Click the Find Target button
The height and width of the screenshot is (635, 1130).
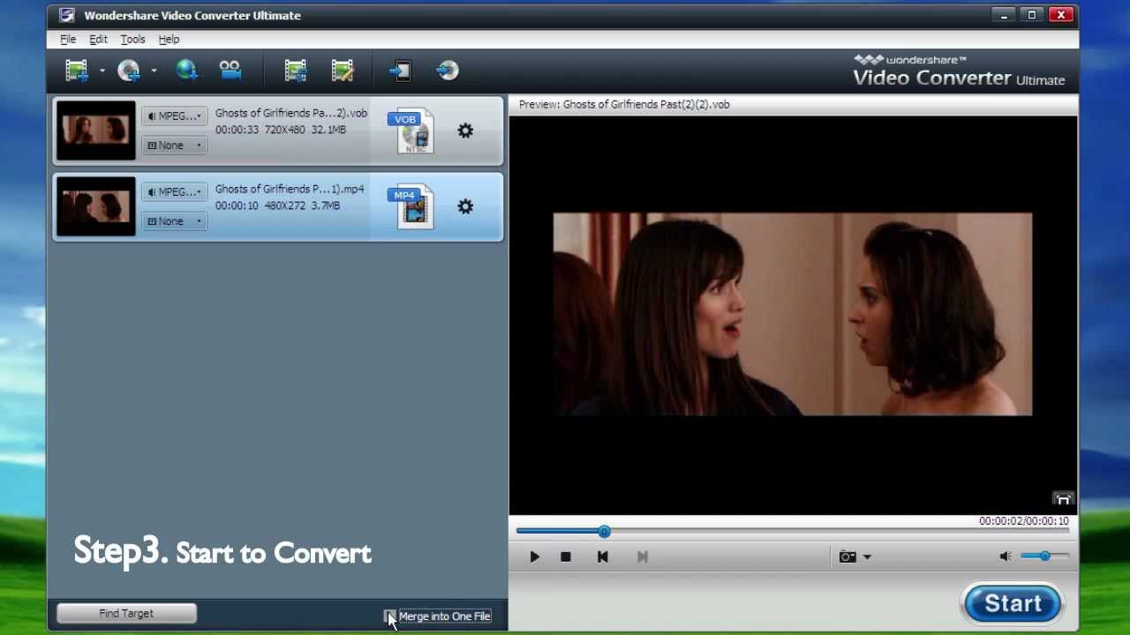pyautogui.click(x=126, y=614)
